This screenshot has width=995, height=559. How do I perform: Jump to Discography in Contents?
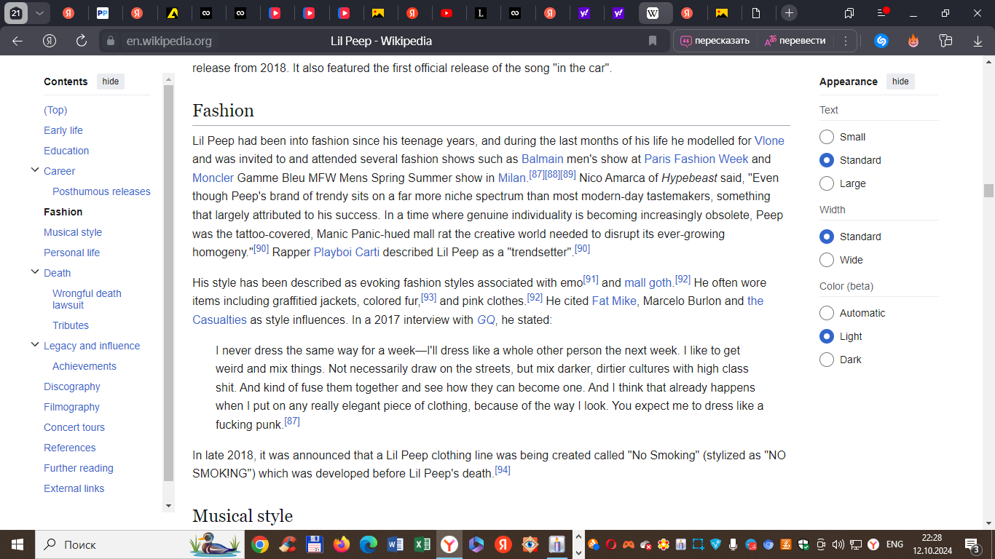tap(72, 386)
